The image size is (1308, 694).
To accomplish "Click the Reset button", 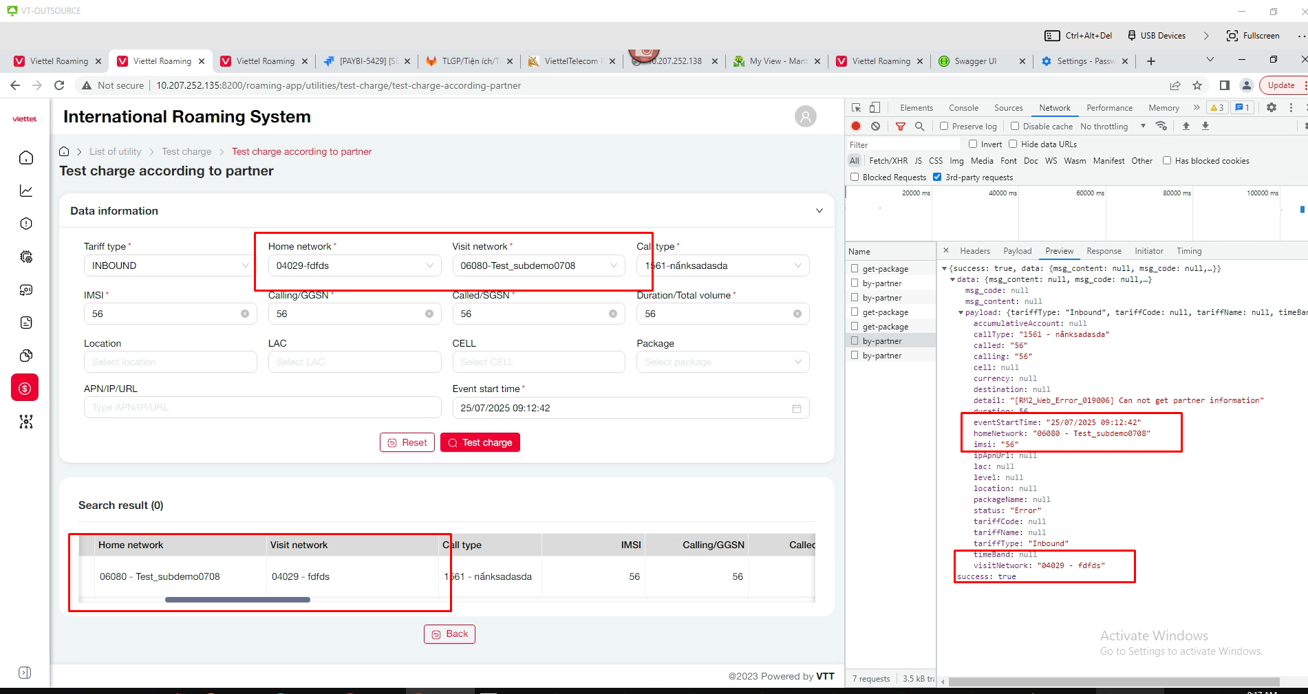I will coord(407,442).
